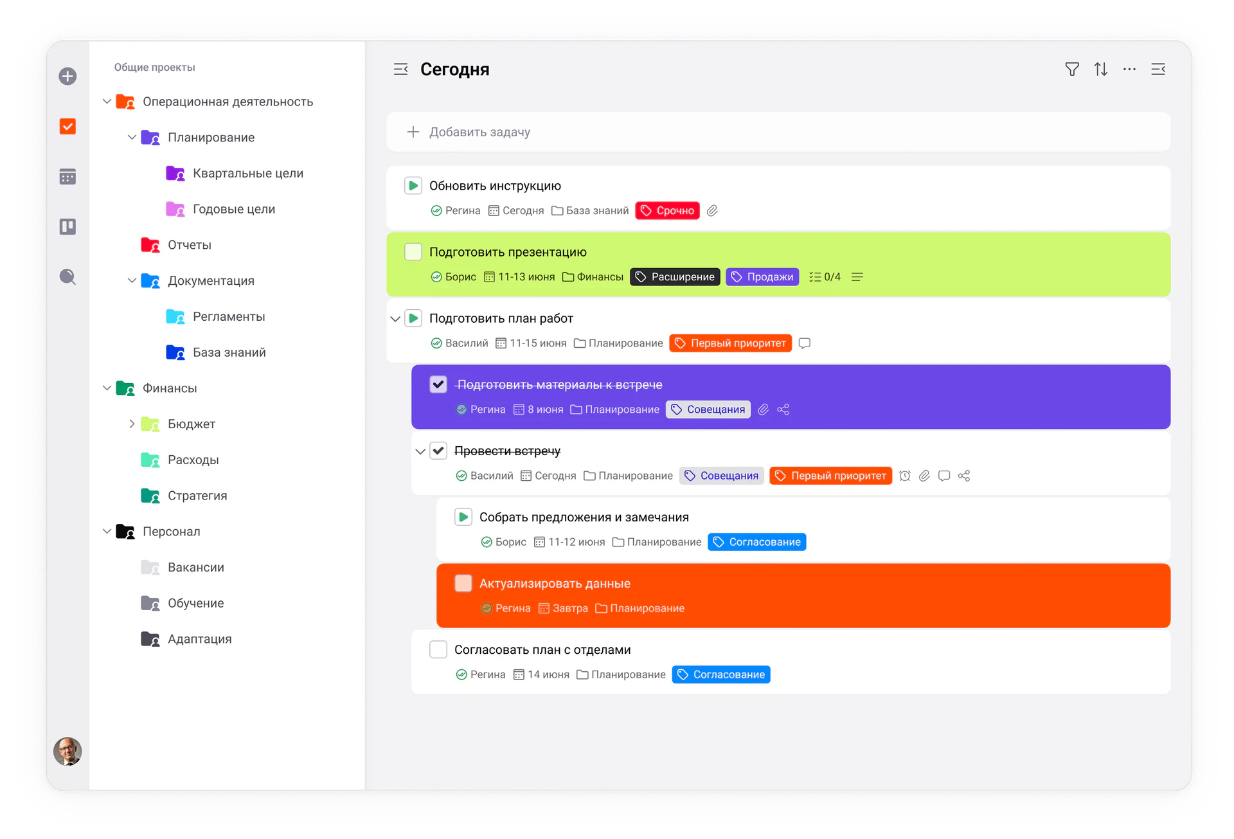Collapse the Операционная деятельность project
This screenshot has width=1234, height=839.
coord(107,102)
